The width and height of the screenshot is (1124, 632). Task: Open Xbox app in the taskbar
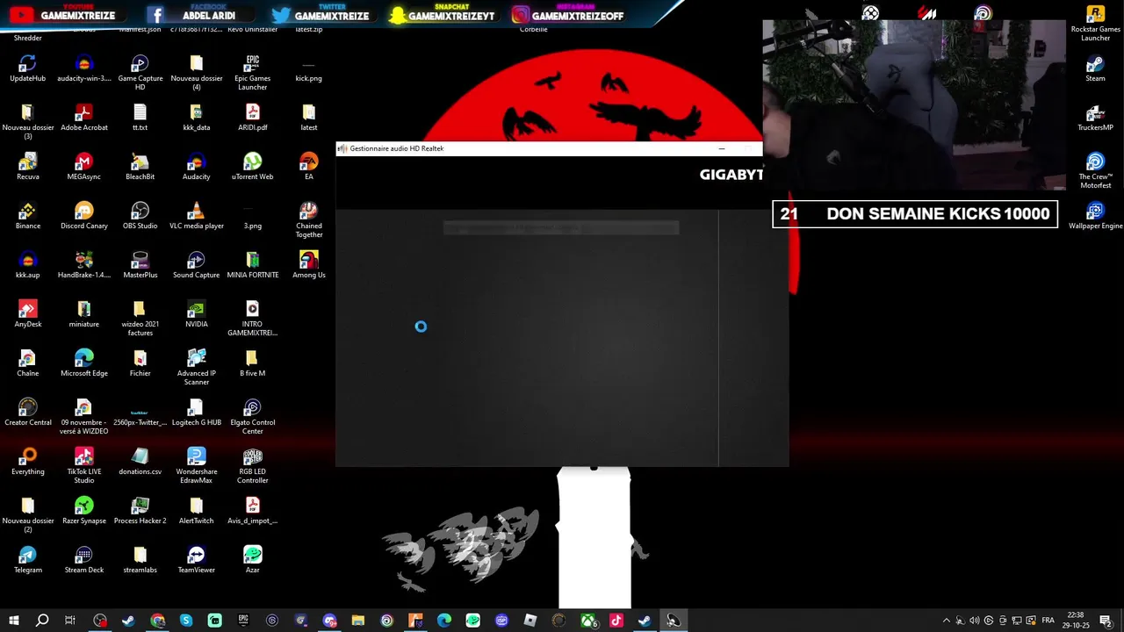(x=587, y=621)
